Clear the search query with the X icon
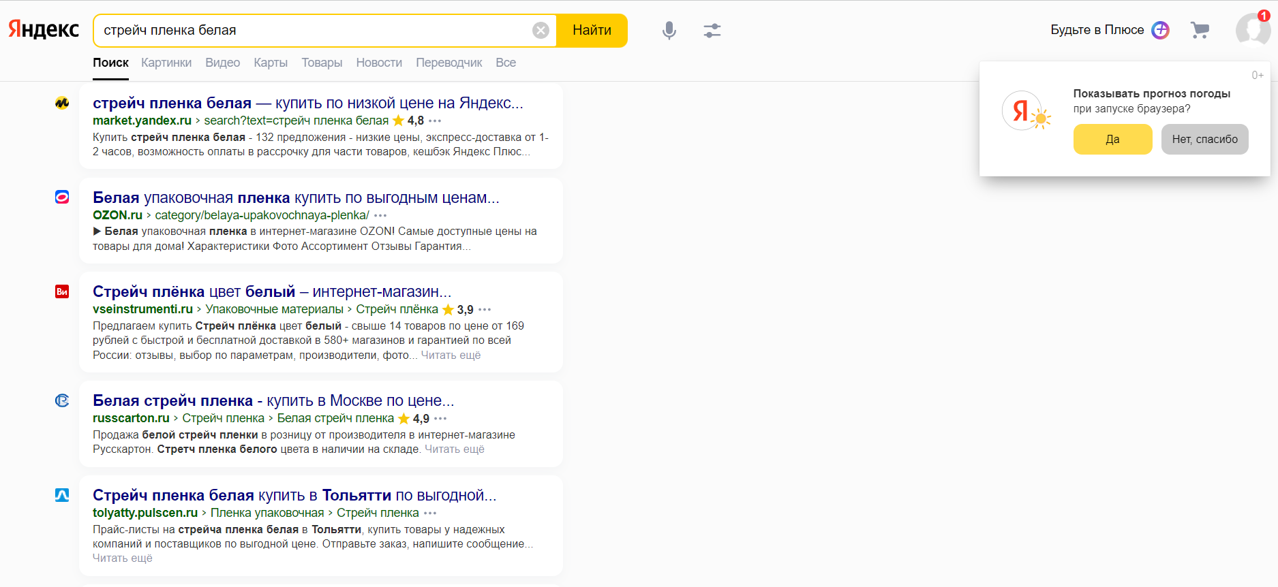Screen dimensions: 1278x587 coord(541,31)
